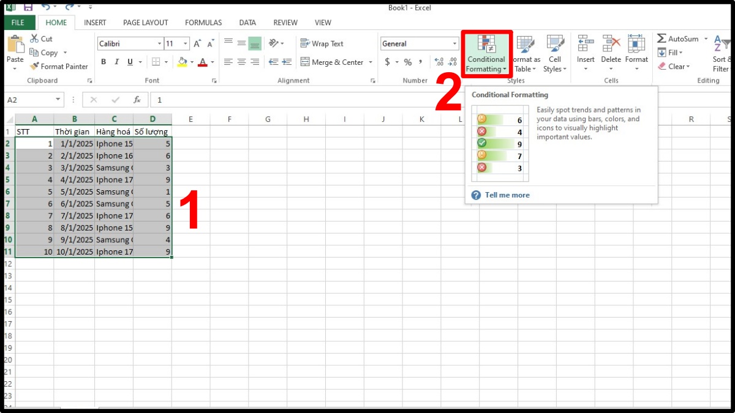Click Decrease Indent icon
This screenshot has height=413, width=735.
click(273, 62)
